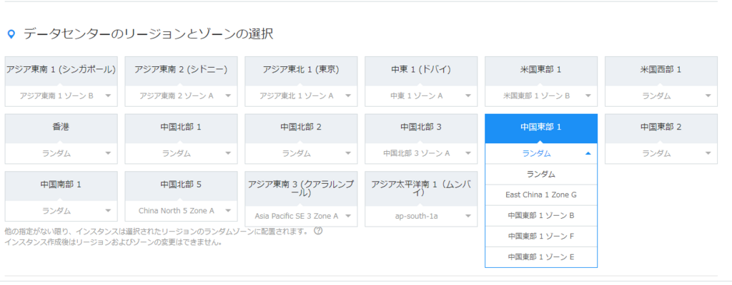Open the 中東 1 ゾーン A dropdown
Viewport: 732px width, 285px height.
coord(421,96)
